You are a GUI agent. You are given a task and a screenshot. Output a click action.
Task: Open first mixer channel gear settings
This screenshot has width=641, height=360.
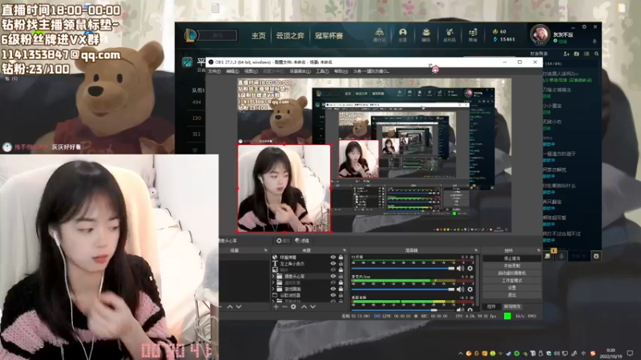click(x=470, y=268)
